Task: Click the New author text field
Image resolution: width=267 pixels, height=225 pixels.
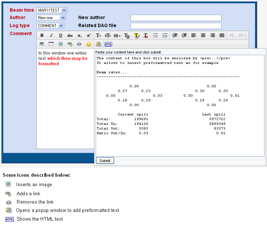Action: pyautogui.click(x=176, y=18)
